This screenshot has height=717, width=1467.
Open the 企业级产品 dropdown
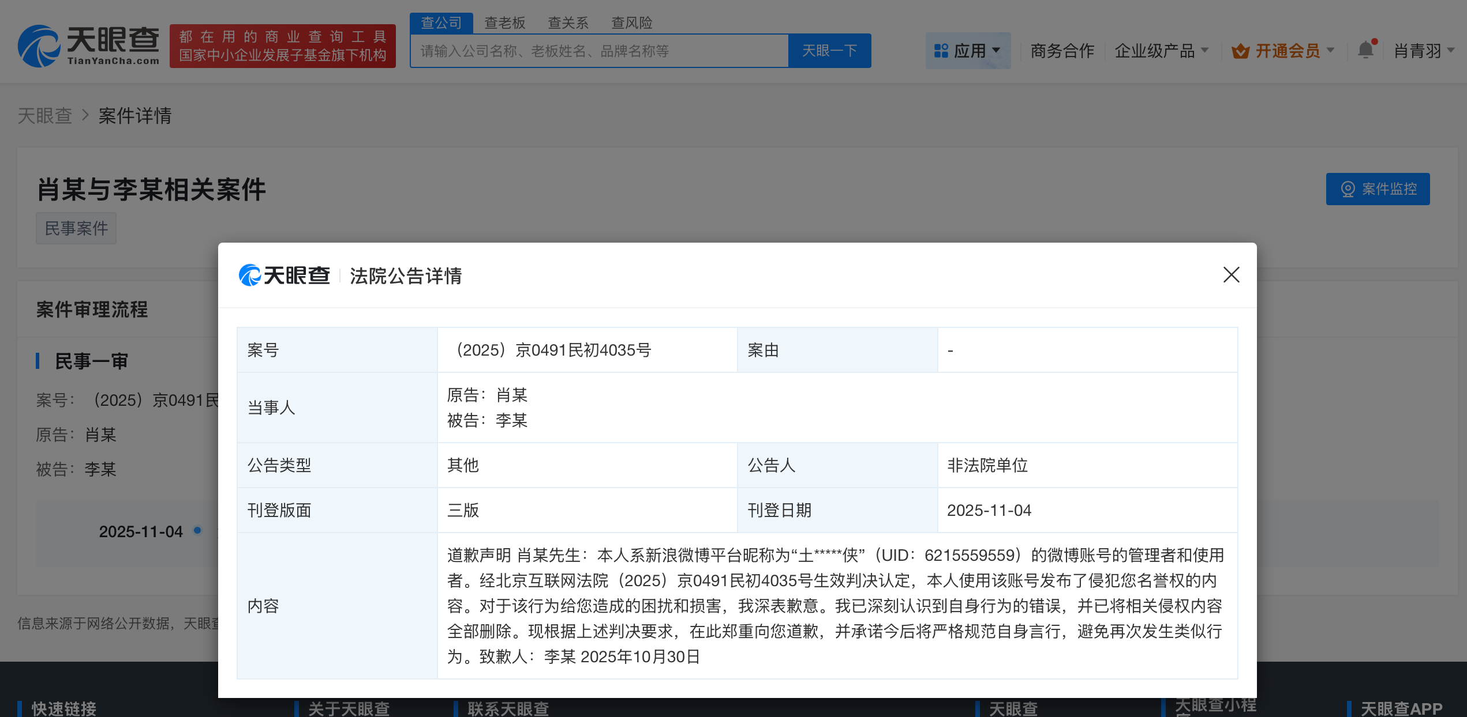tap(1155, 51)
